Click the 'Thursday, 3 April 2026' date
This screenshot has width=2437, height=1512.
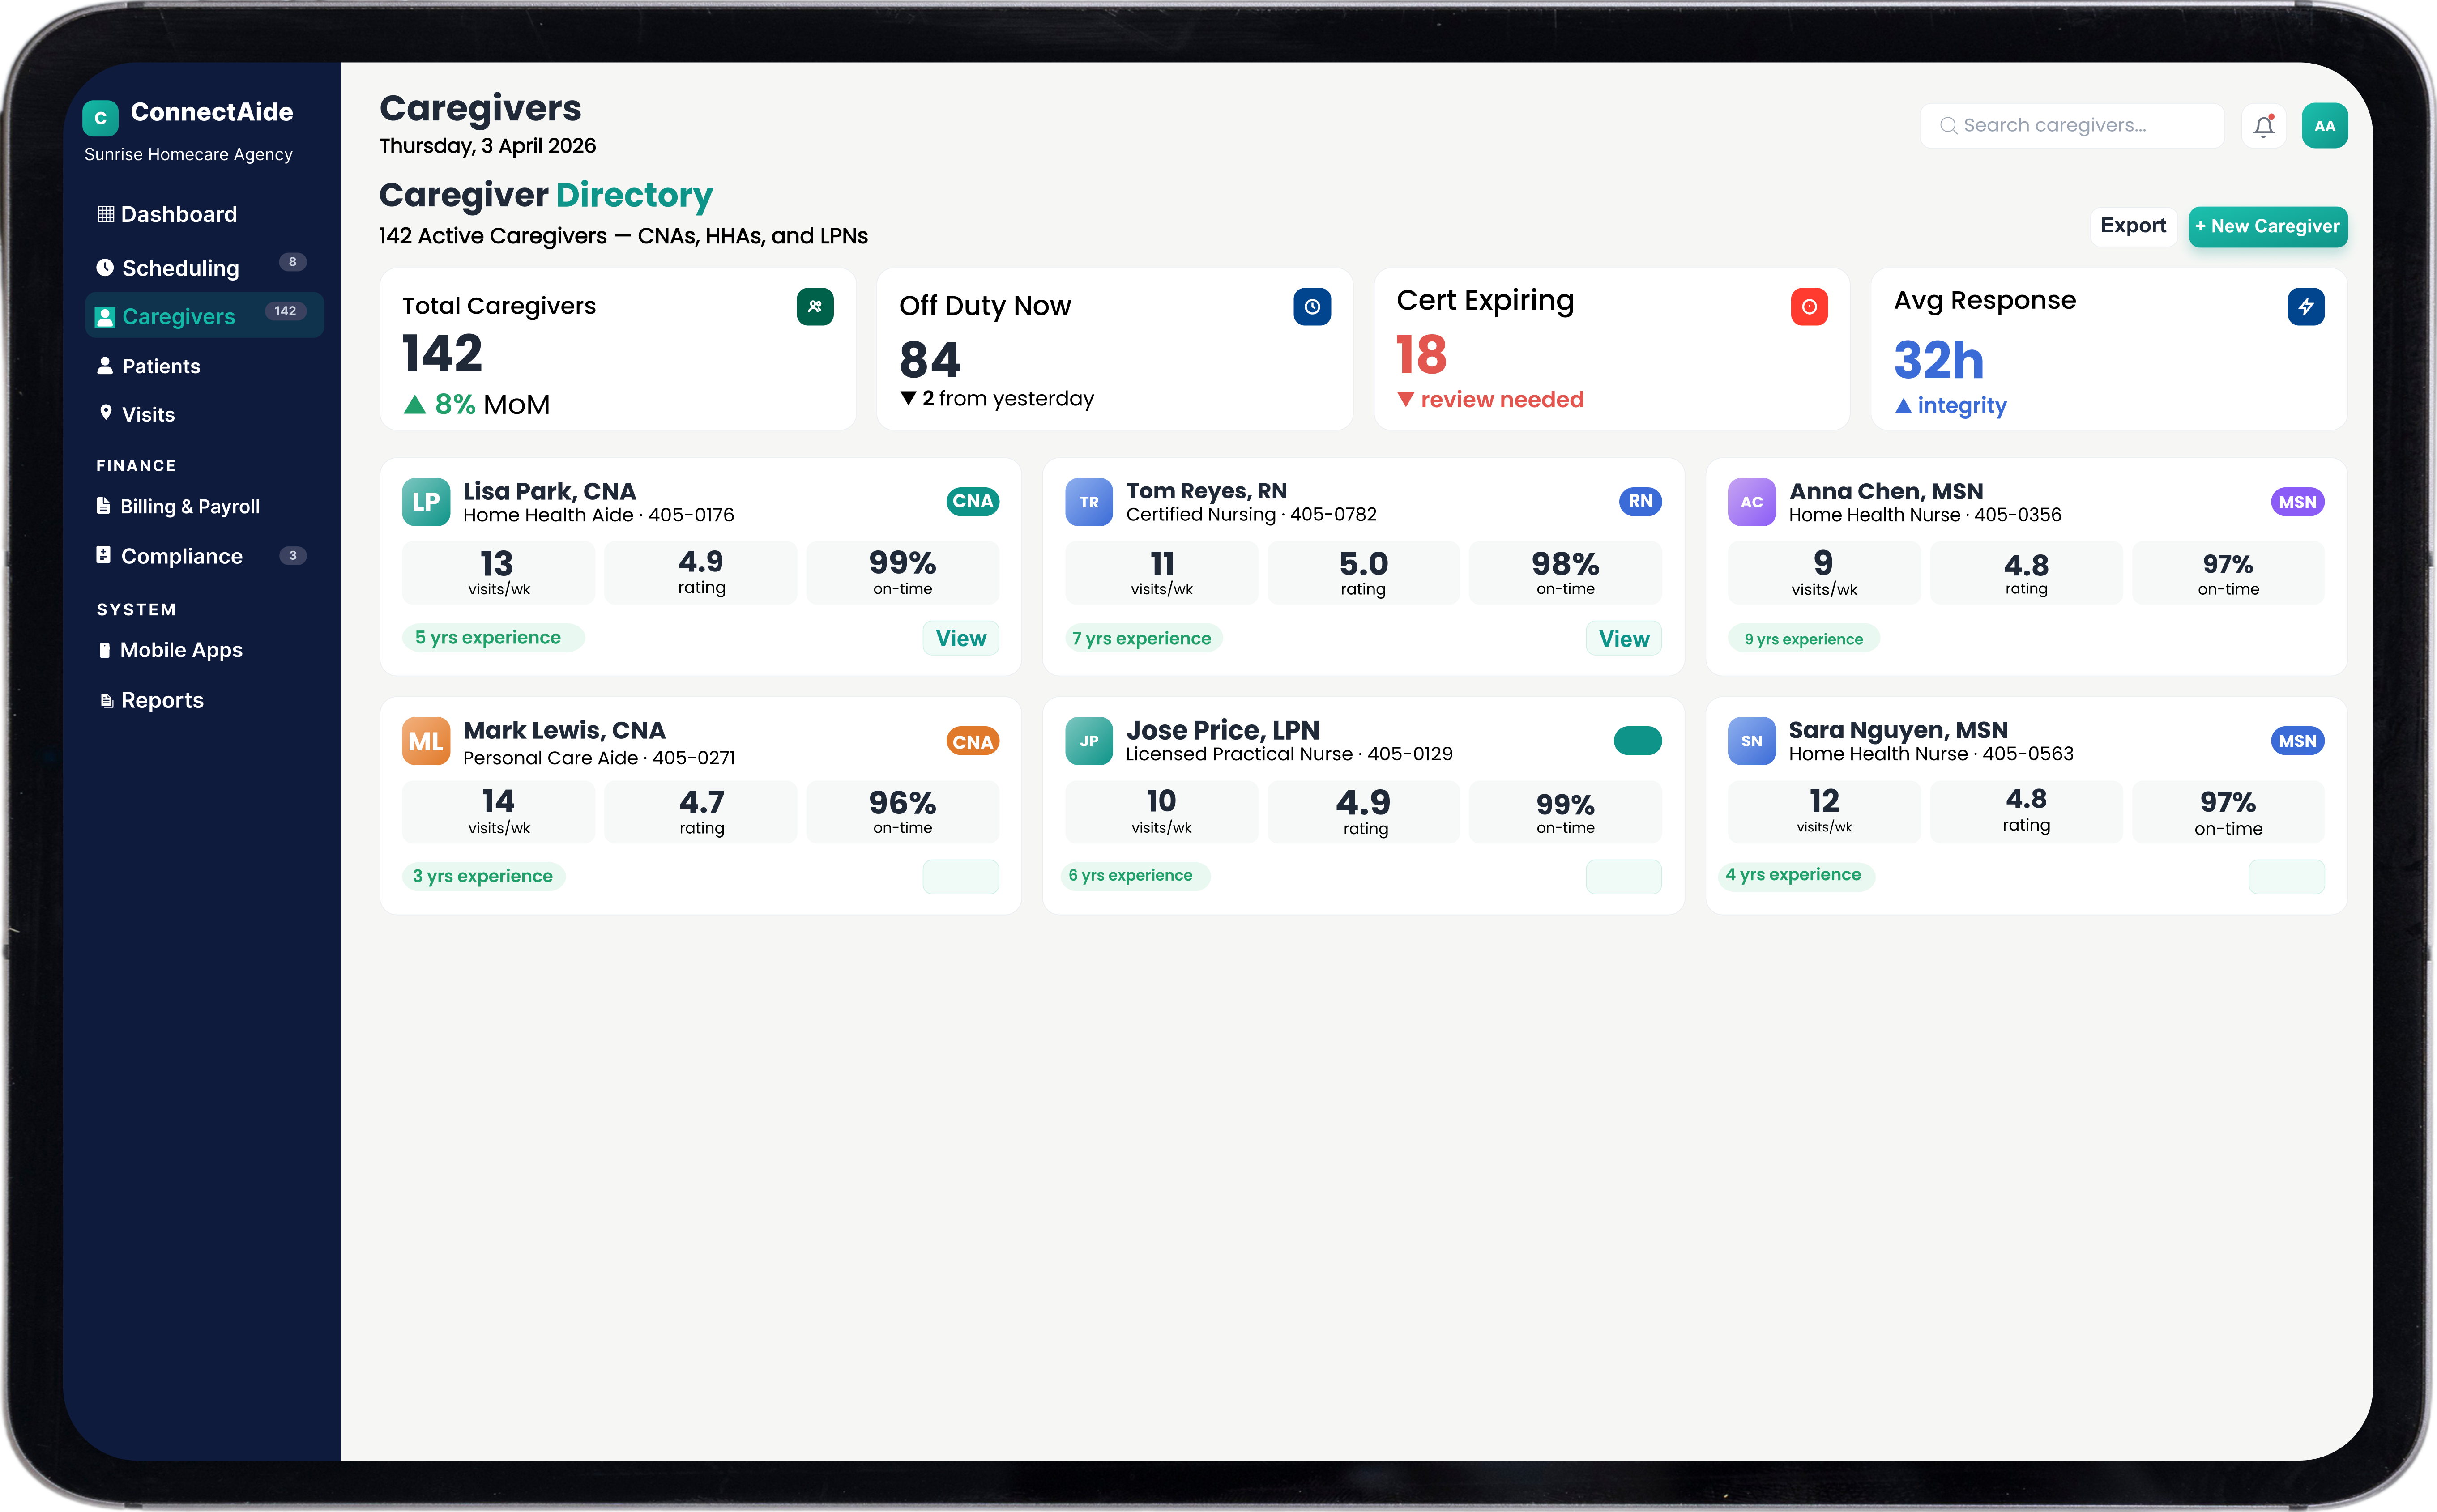click(x=487, y=146)
